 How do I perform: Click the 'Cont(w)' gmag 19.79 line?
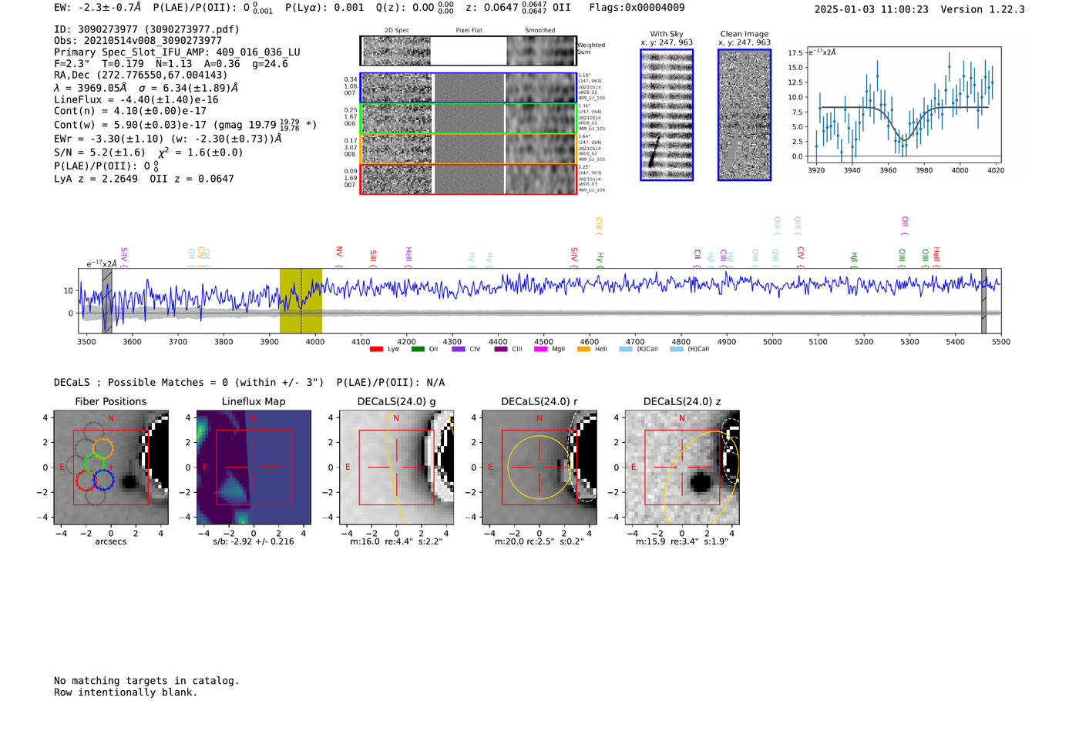pyautogui.click(x=186, y=124)
